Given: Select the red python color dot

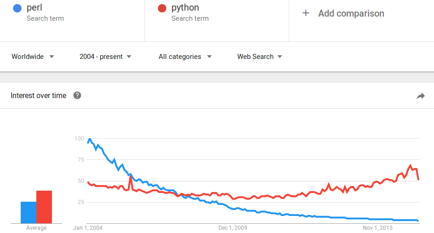Looking at the screenshot, I should tap(162, 8).
